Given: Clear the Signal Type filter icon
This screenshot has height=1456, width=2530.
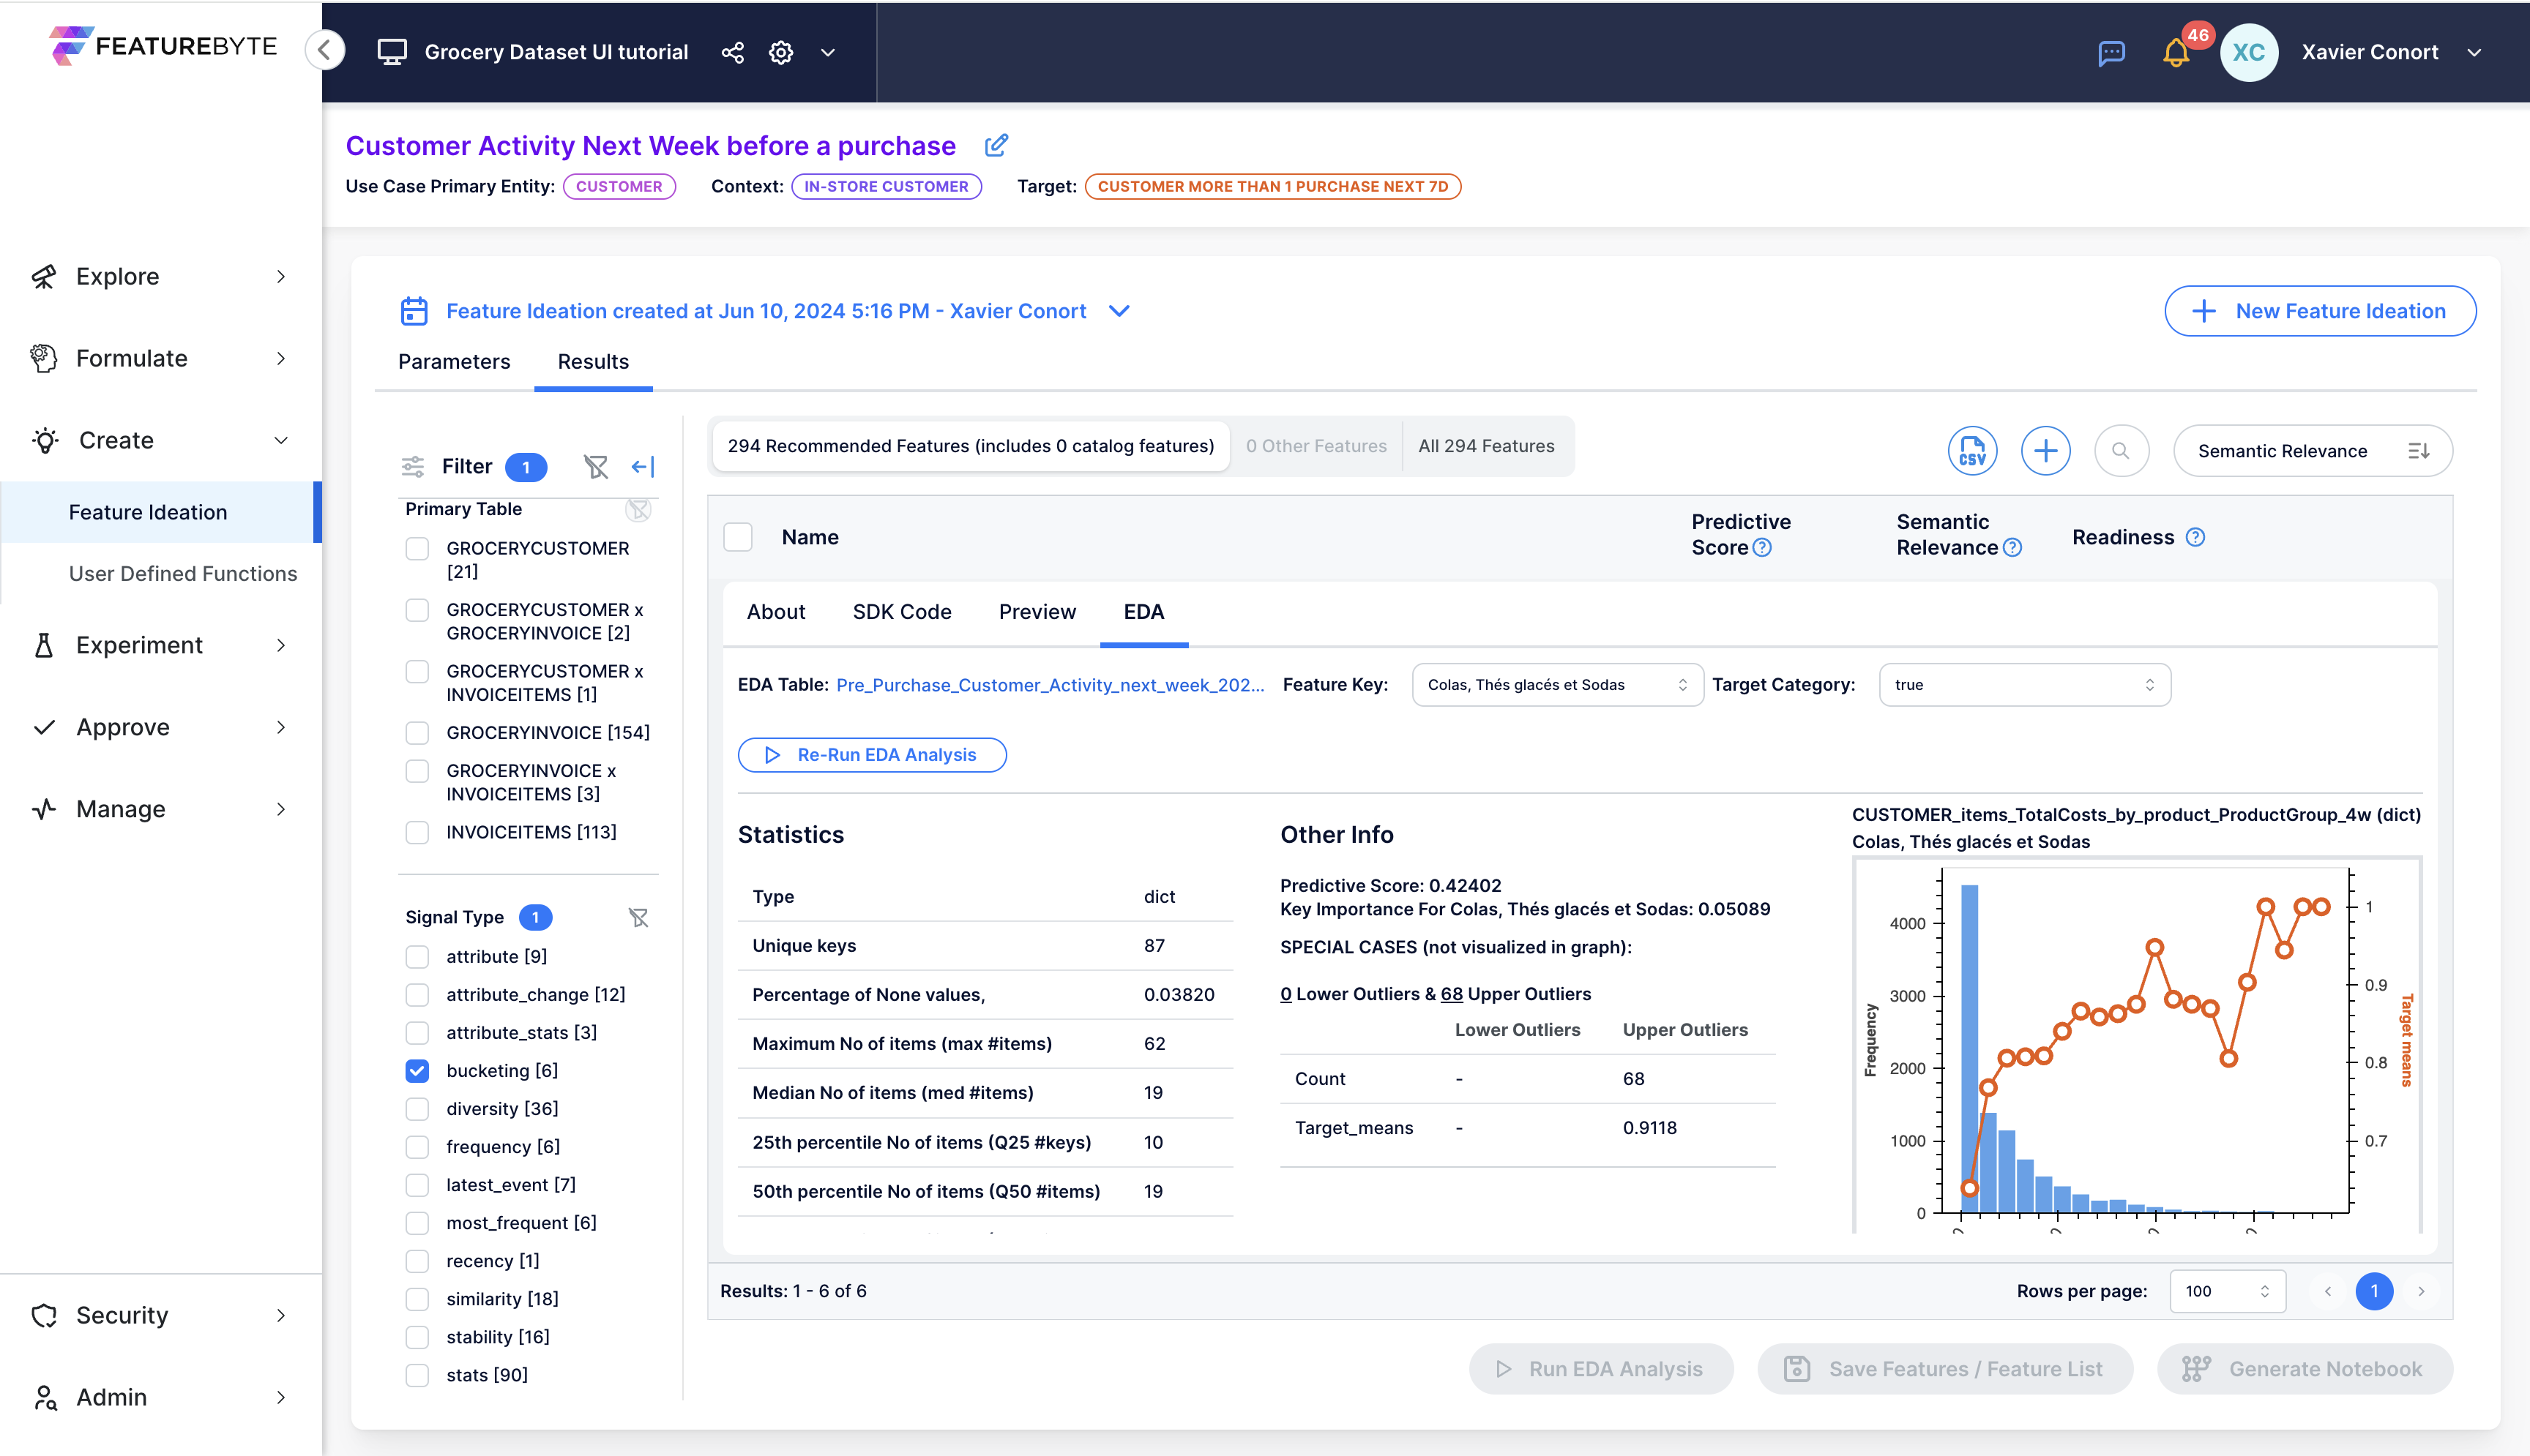Looking at the screenshot, I should click(x=638, y=917).
